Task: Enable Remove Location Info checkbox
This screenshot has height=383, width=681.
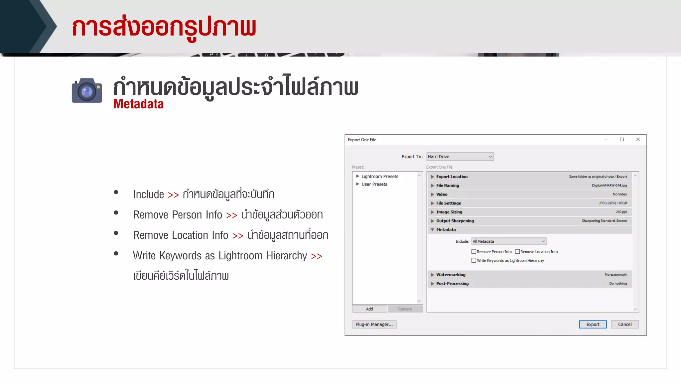Action: tap(517, 252)
